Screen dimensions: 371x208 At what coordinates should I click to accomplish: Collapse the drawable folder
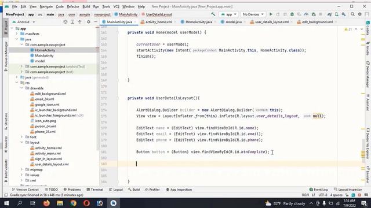tap(22, 88)
